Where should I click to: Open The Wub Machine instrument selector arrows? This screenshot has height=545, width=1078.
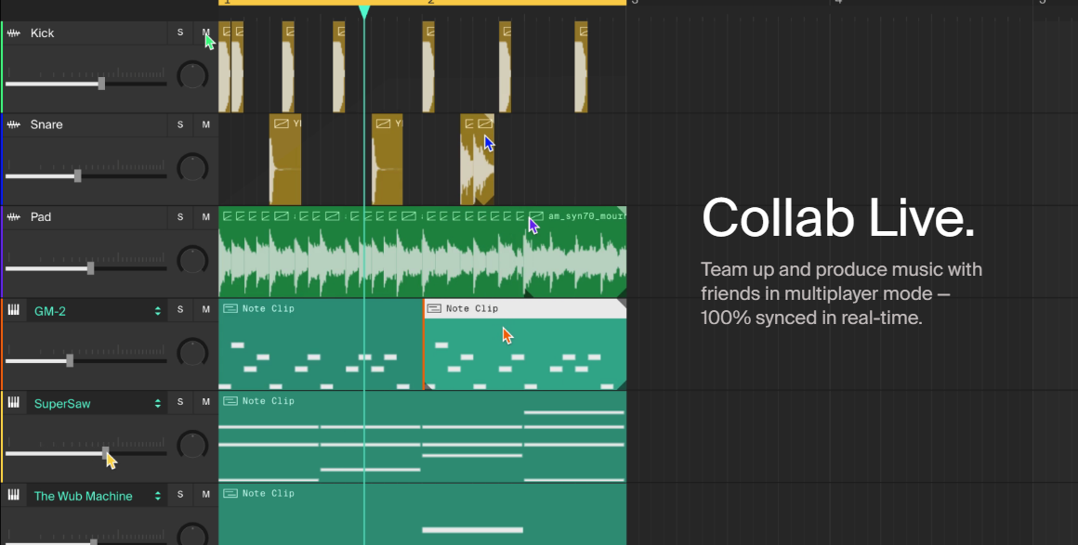157,496
